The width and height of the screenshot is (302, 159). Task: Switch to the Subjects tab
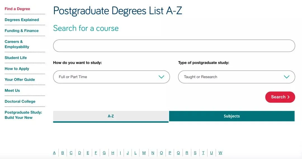click(232, 116)
